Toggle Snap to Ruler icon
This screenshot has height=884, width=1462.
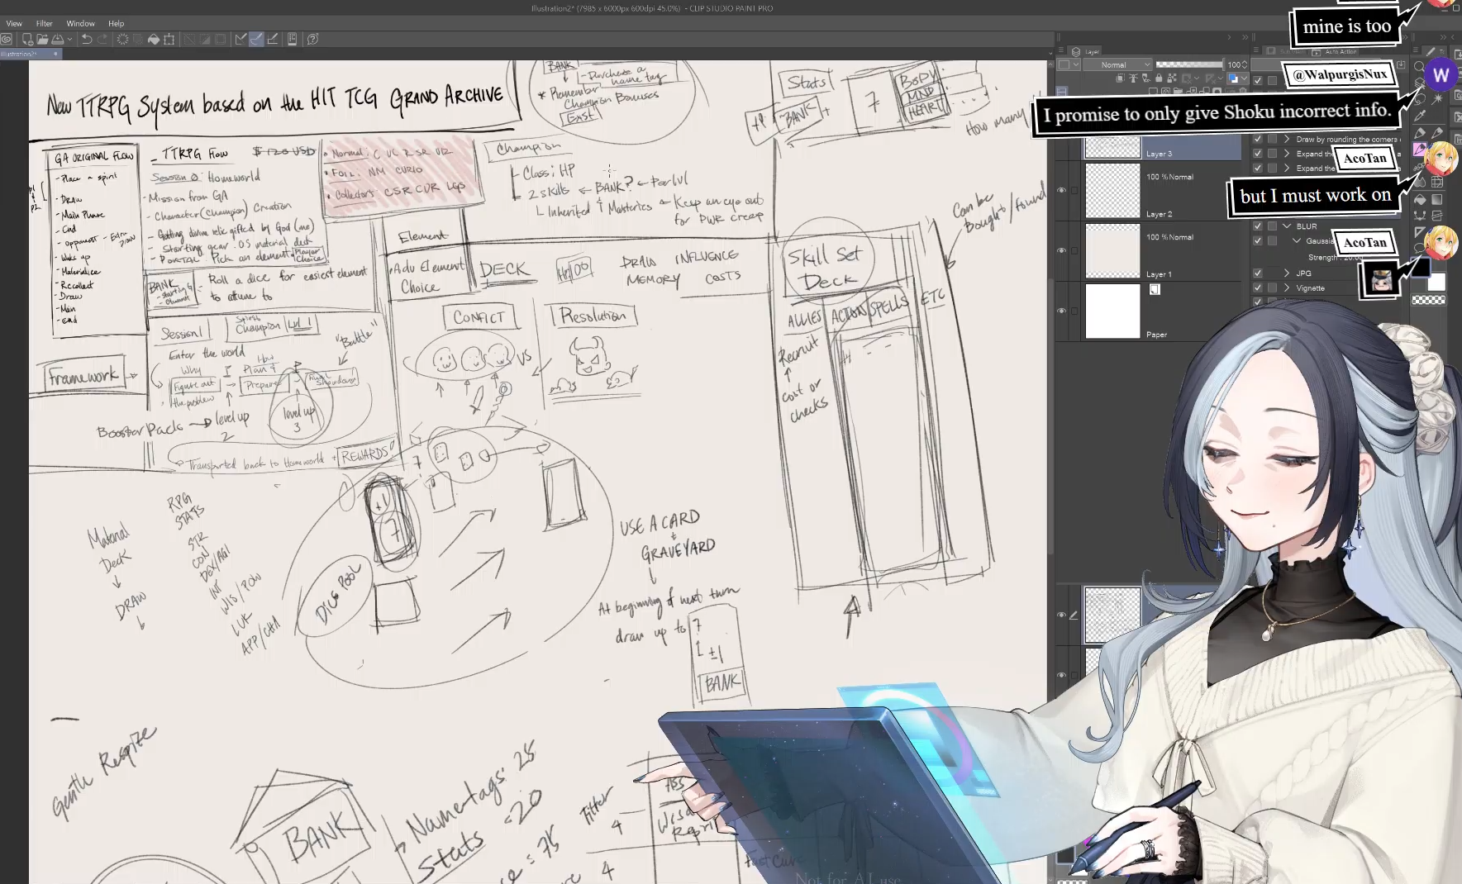tap(240, 39)
